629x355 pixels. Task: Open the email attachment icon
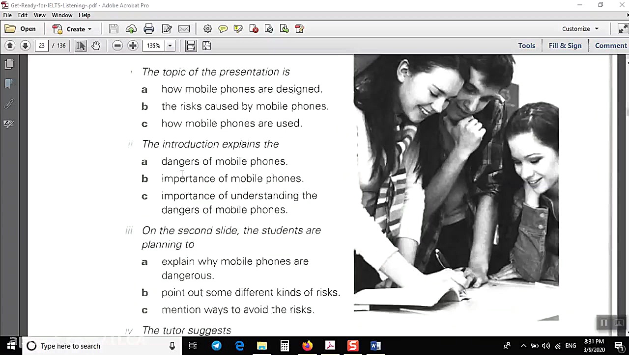point(184,28)
